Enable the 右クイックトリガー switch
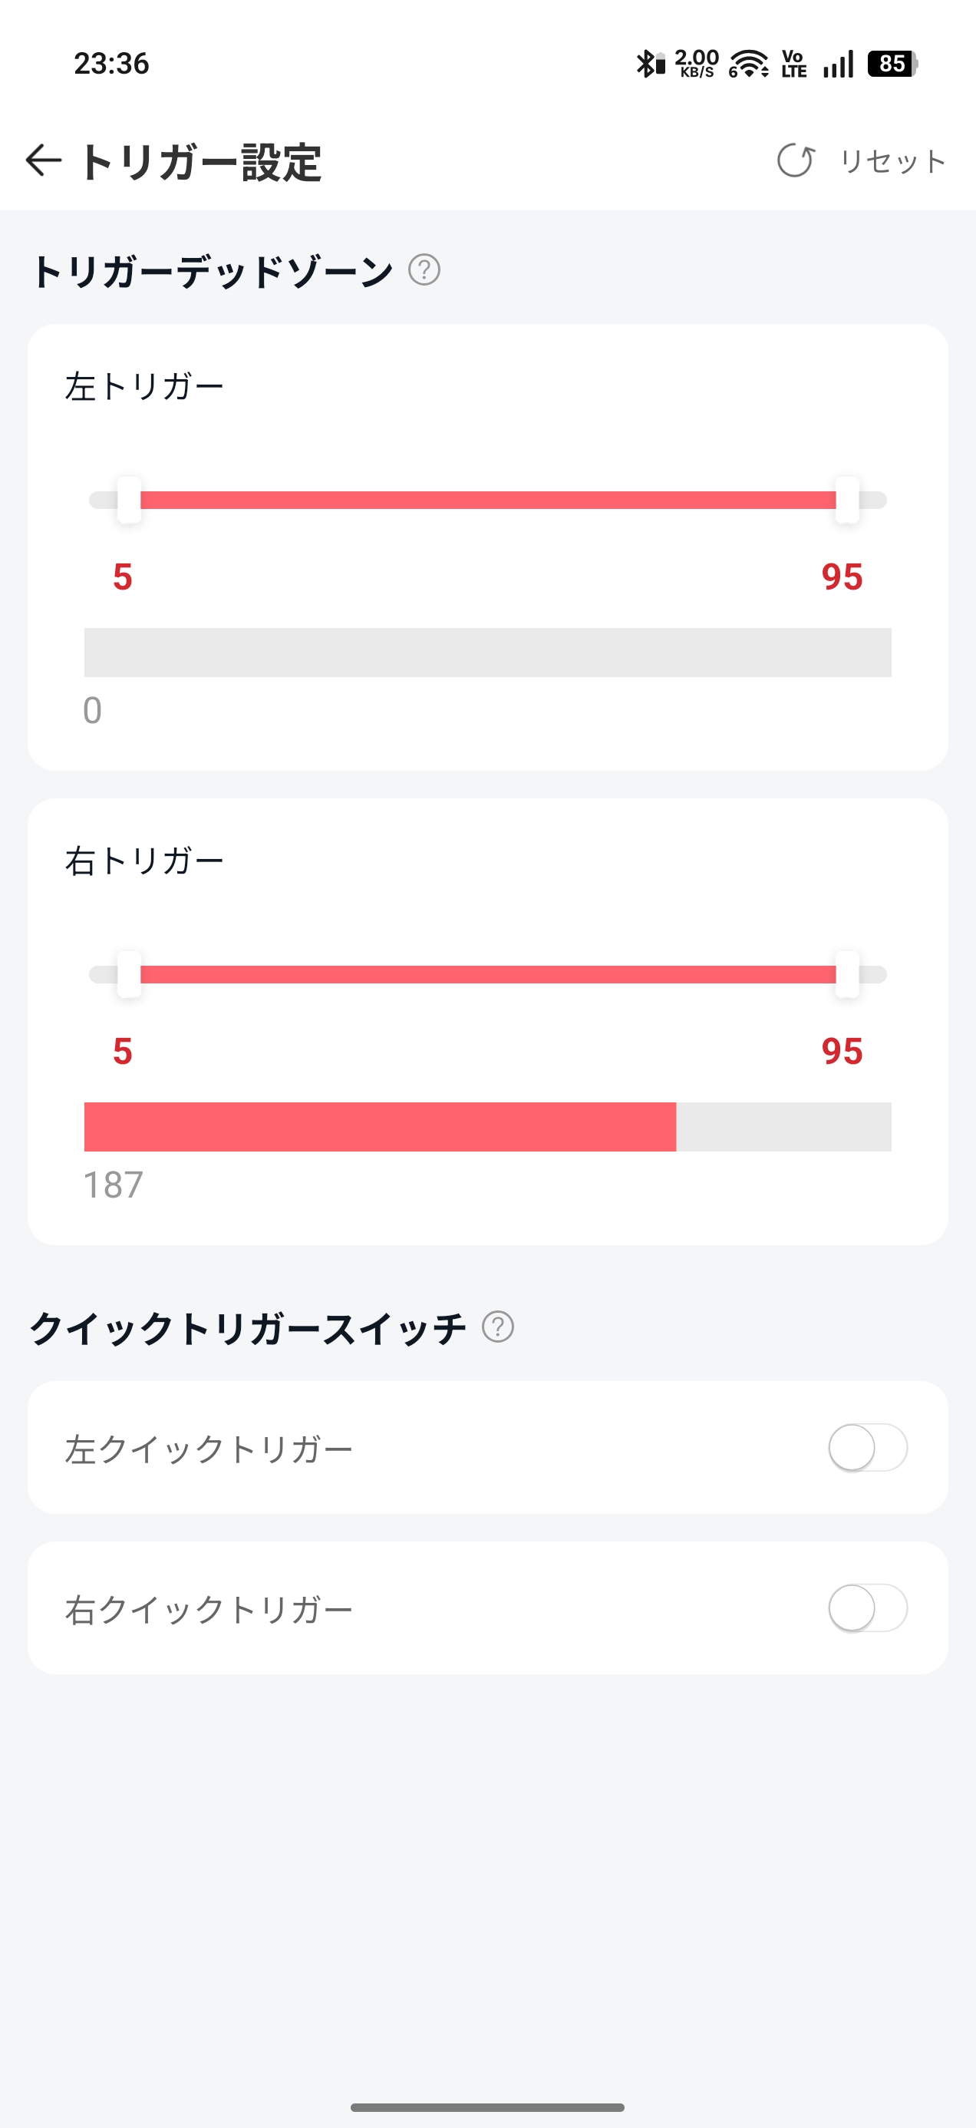 [868, 1608]
